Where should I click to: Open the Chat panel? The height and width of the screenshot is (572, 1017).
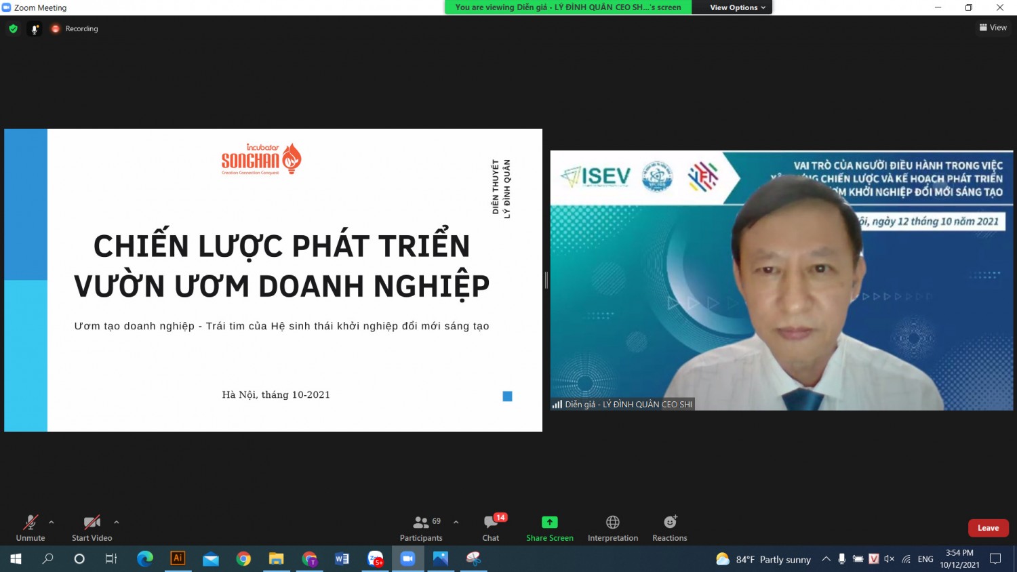[491, 529]
